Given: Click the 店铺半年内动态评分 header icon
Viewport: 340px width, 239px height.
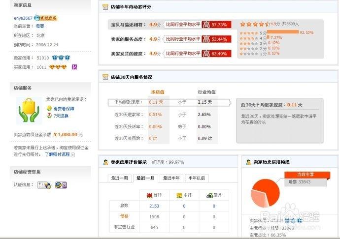Looking at the screenshot, I should point(105,7).
